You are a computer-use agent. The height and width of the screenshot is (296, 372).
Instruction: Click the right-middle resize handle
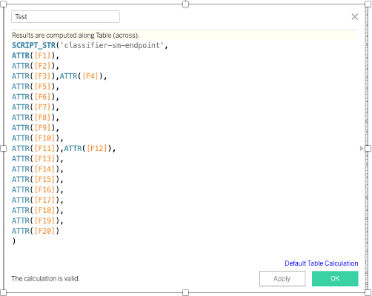coord(368,148)
